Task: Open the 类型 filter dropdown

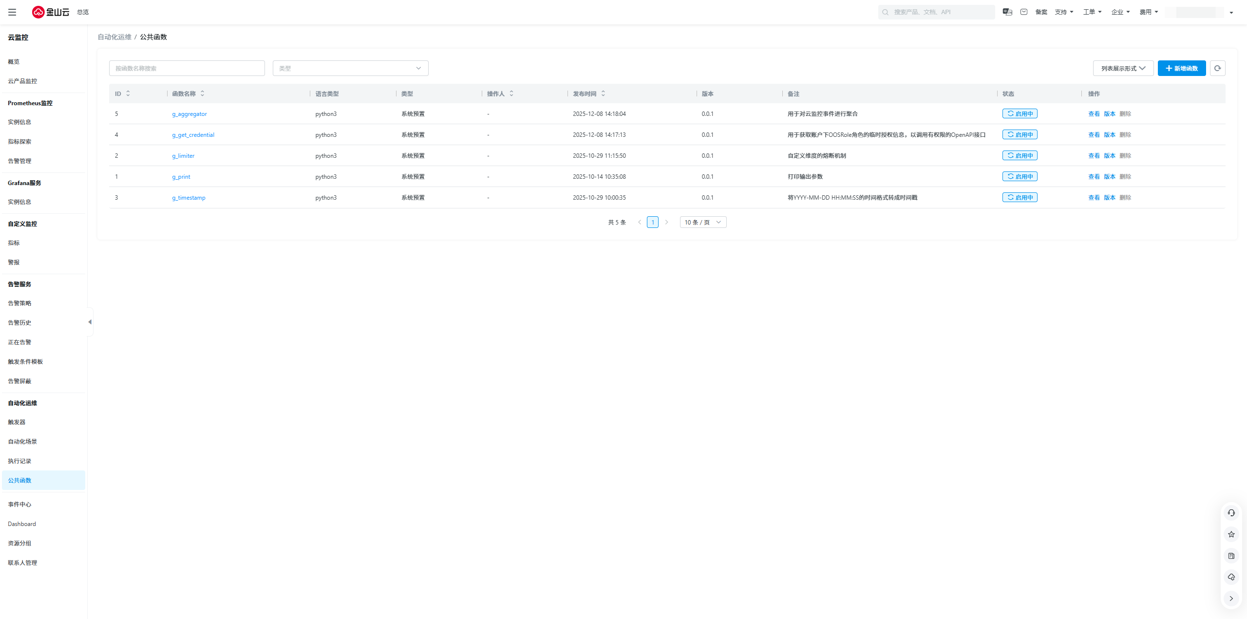Action: point(350,68)
